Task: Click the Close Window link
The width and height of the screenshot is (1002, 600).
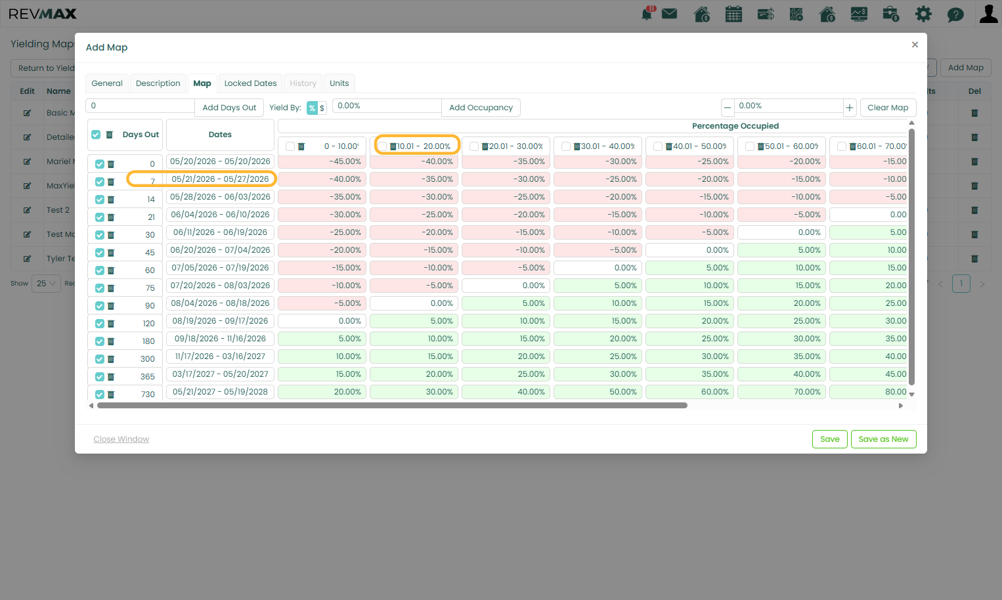Action: pyautogui.click(x=121, y=439)
